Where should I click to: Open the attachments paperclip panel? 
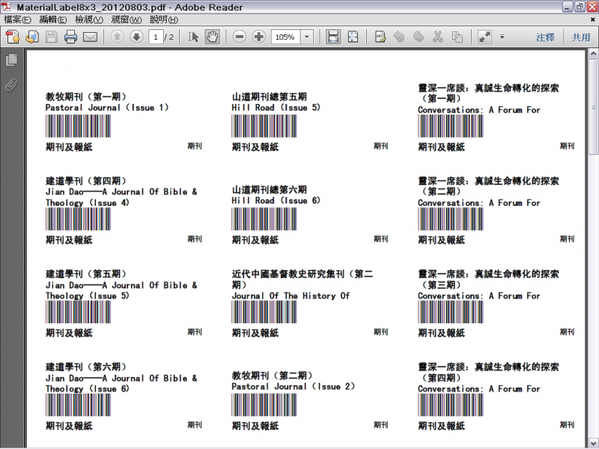[x=11, y=84]
